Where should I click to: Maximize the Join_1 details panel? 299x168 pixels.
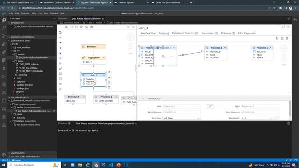coord(284,27)
